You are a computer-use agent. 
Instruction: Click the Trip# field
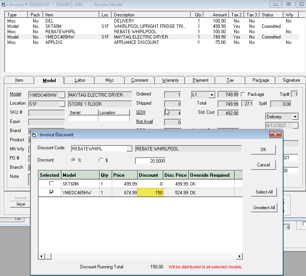(x=295, y=94)
